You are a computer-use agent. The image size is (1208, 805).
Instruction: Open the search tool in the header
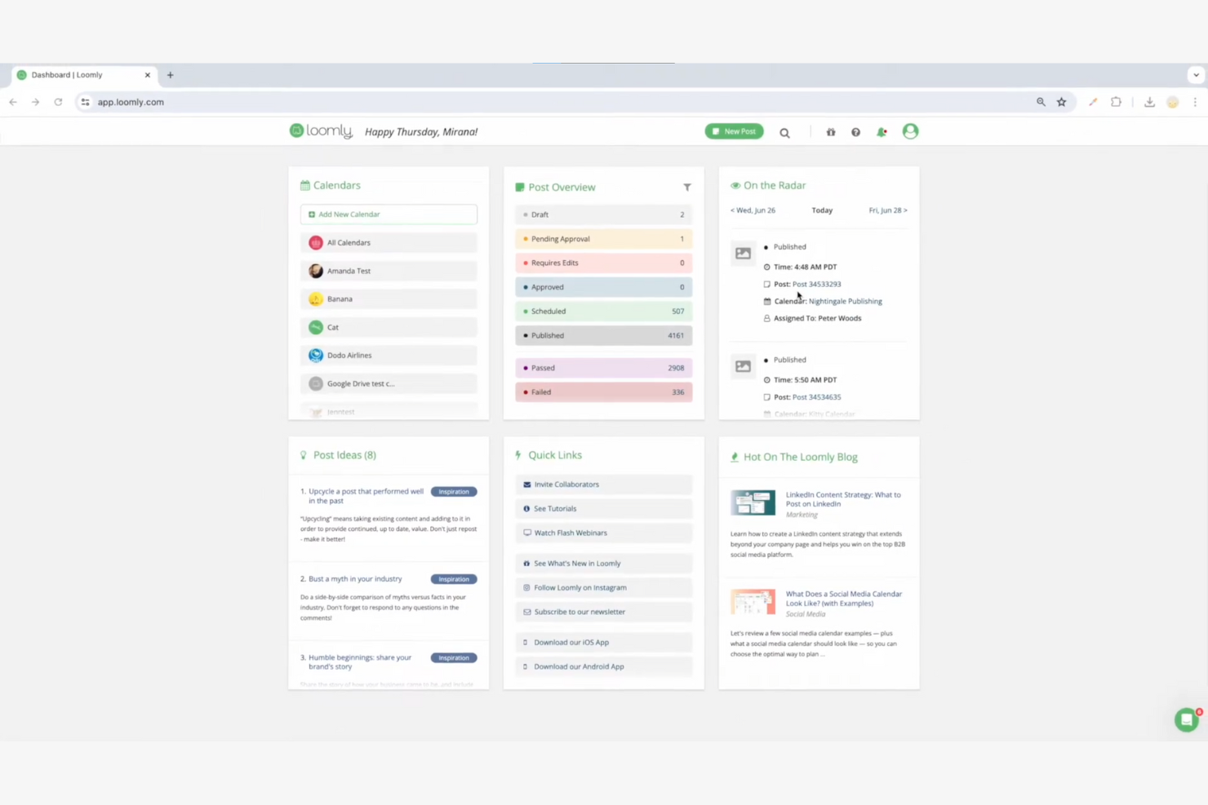(x=784, y=132)
